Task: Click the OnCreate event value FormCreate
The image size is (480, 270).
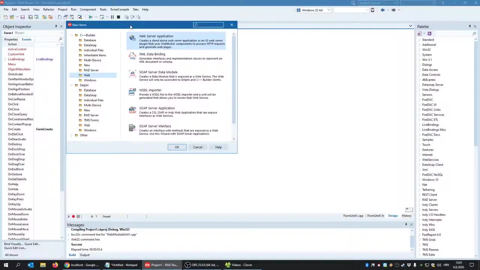Action: tap(44, 129)
